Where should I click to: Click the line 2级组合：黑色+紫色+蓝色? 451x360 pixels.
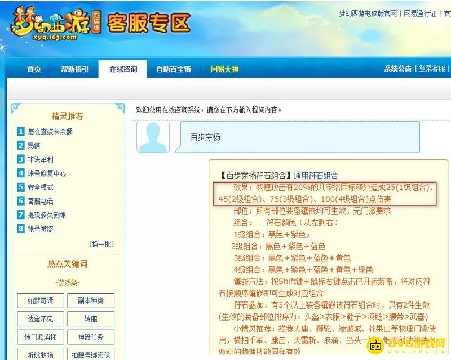[x=278, y=246]
